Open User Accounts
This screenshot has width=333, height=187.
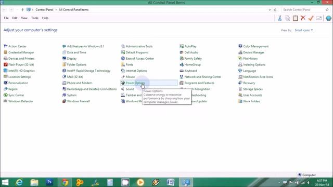[x=250, y=95]
